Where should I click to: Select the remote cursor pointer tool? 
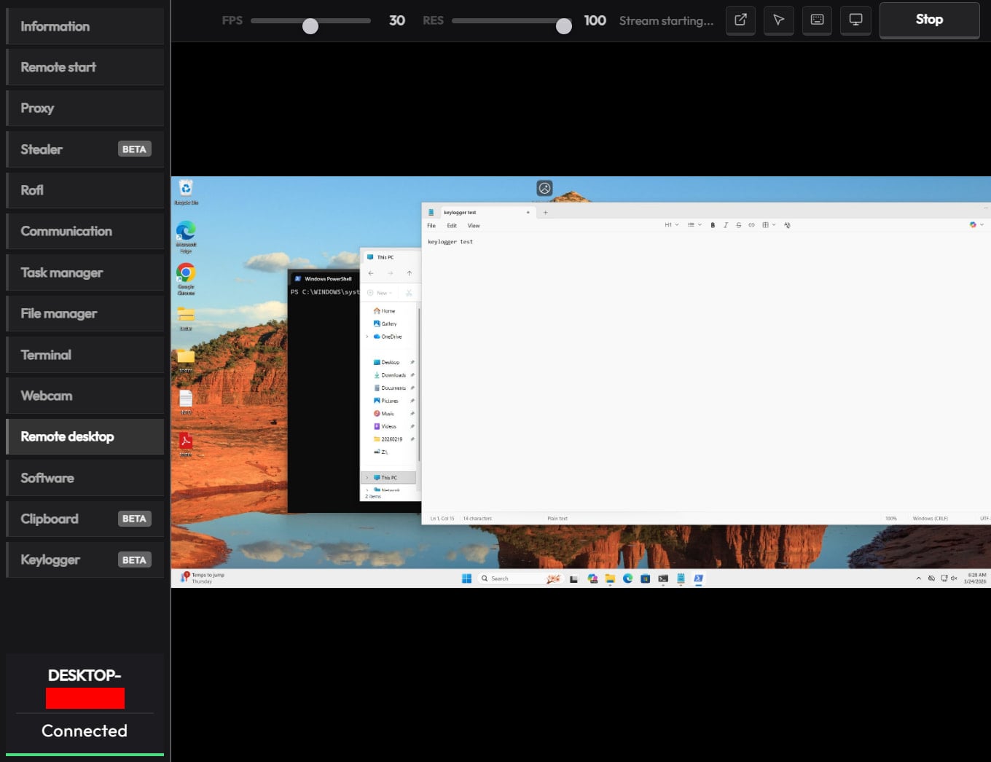point(778,20)
